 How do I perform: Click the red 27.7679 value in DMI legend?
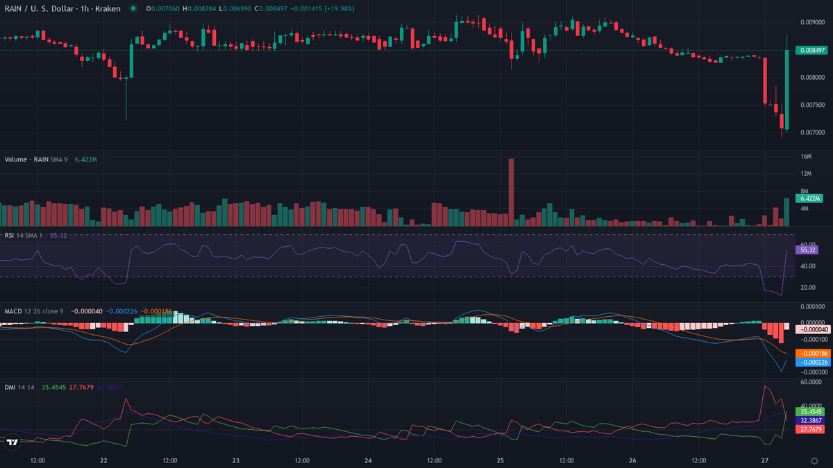pyautogui.click(x=80, y=387)
